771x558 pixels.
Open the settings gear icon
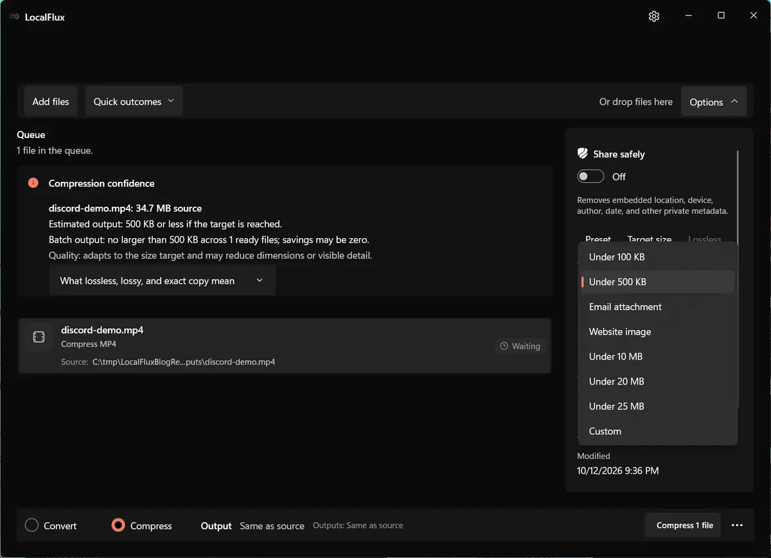coord(654,16)
